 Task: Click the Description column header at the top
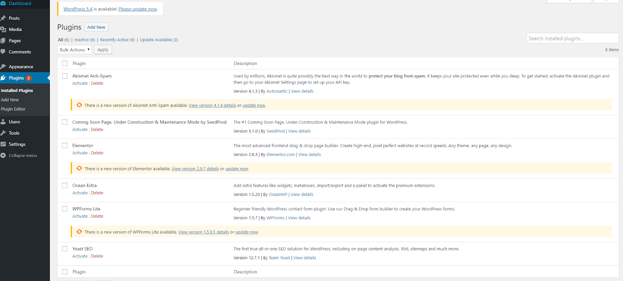[245, 63]
